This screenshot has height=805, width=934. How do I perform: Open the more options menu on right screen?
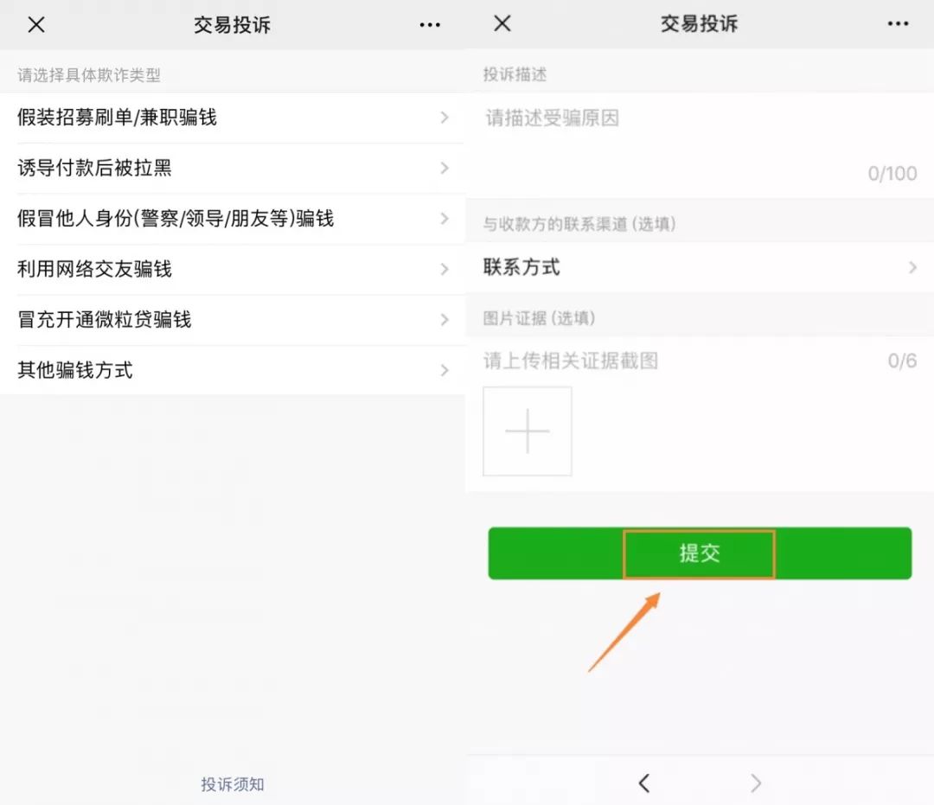(x=898, y=24)
